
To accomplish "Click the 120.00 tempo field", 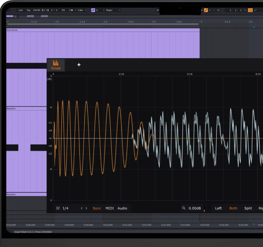I will coord(36,10).
